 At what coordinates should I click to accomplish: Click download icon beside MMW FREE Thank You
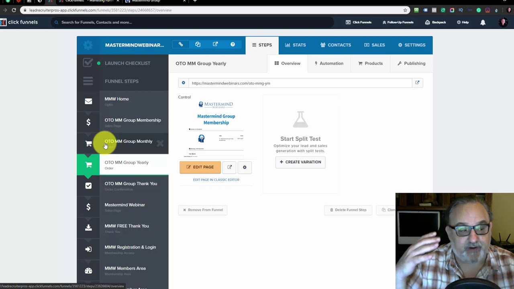(88, 228)
